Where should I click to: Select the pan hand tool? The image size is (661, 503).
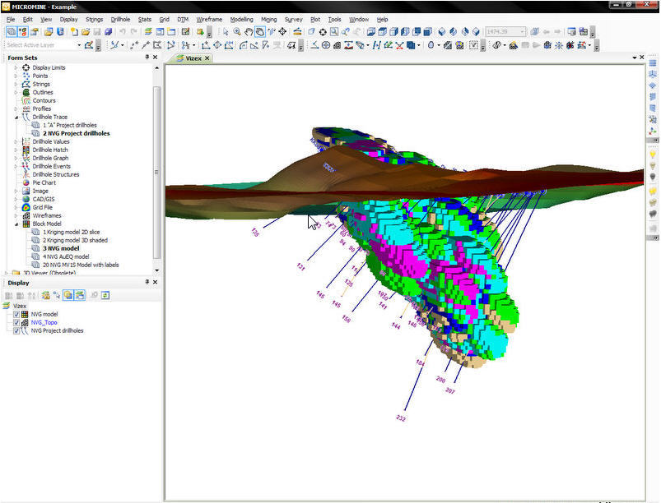pyautogui.click(x=249, y=32)
